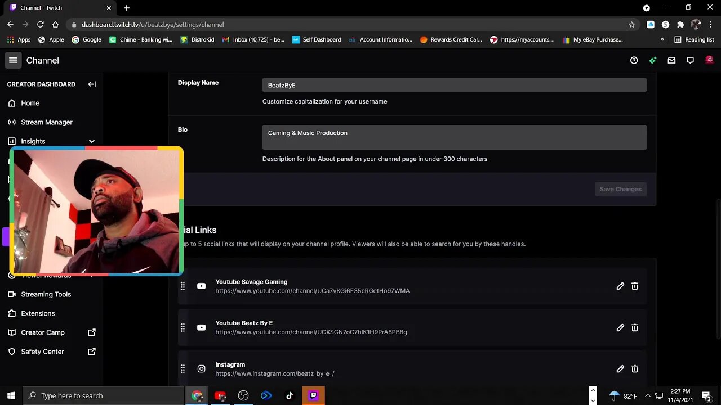Click the Bio text area
Image resolution: width=721 pixels, height=405 pixels.
(454, 137)
